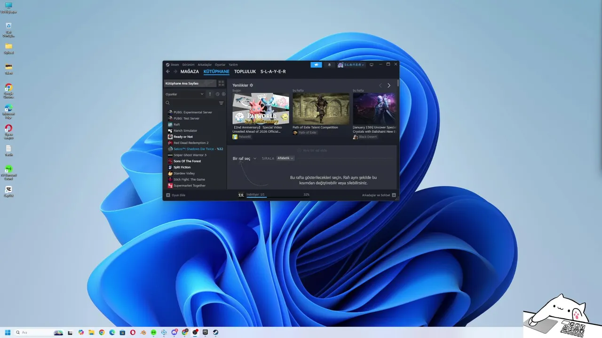This screenshot has height=338, width=602.
Task: Open the Görünüm menu
Action: coord(188,65)
